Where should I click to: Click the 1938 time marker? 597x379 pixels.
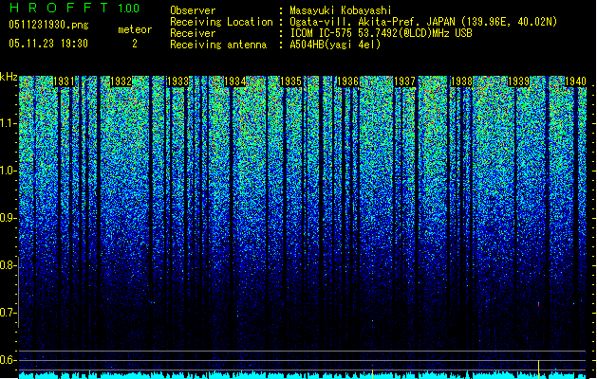[461, 81]
